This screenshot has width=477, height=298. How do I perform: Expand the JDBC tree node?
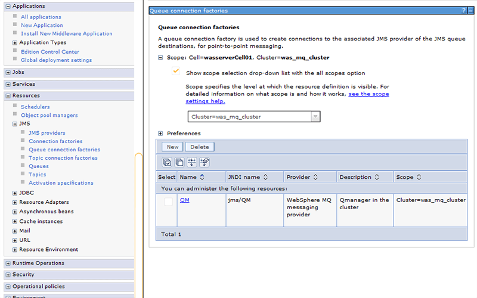(x=14, y=193)
